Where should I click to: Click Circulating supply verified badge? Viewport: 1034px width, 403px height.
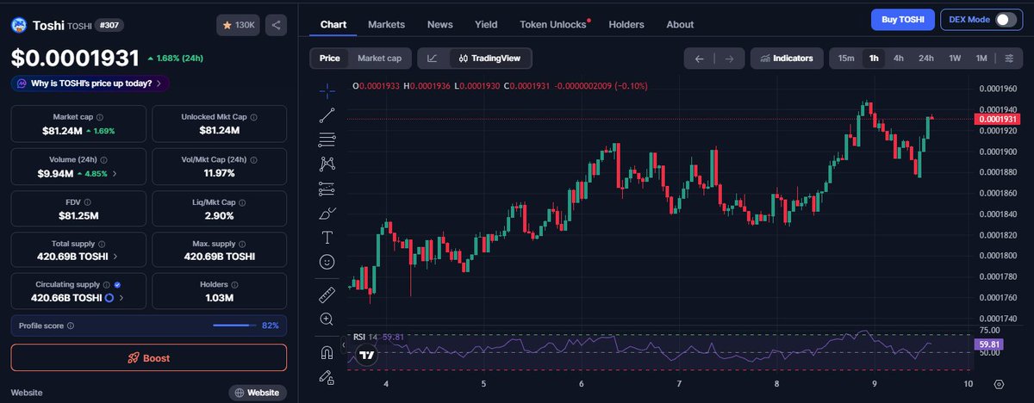pos(117,283)
